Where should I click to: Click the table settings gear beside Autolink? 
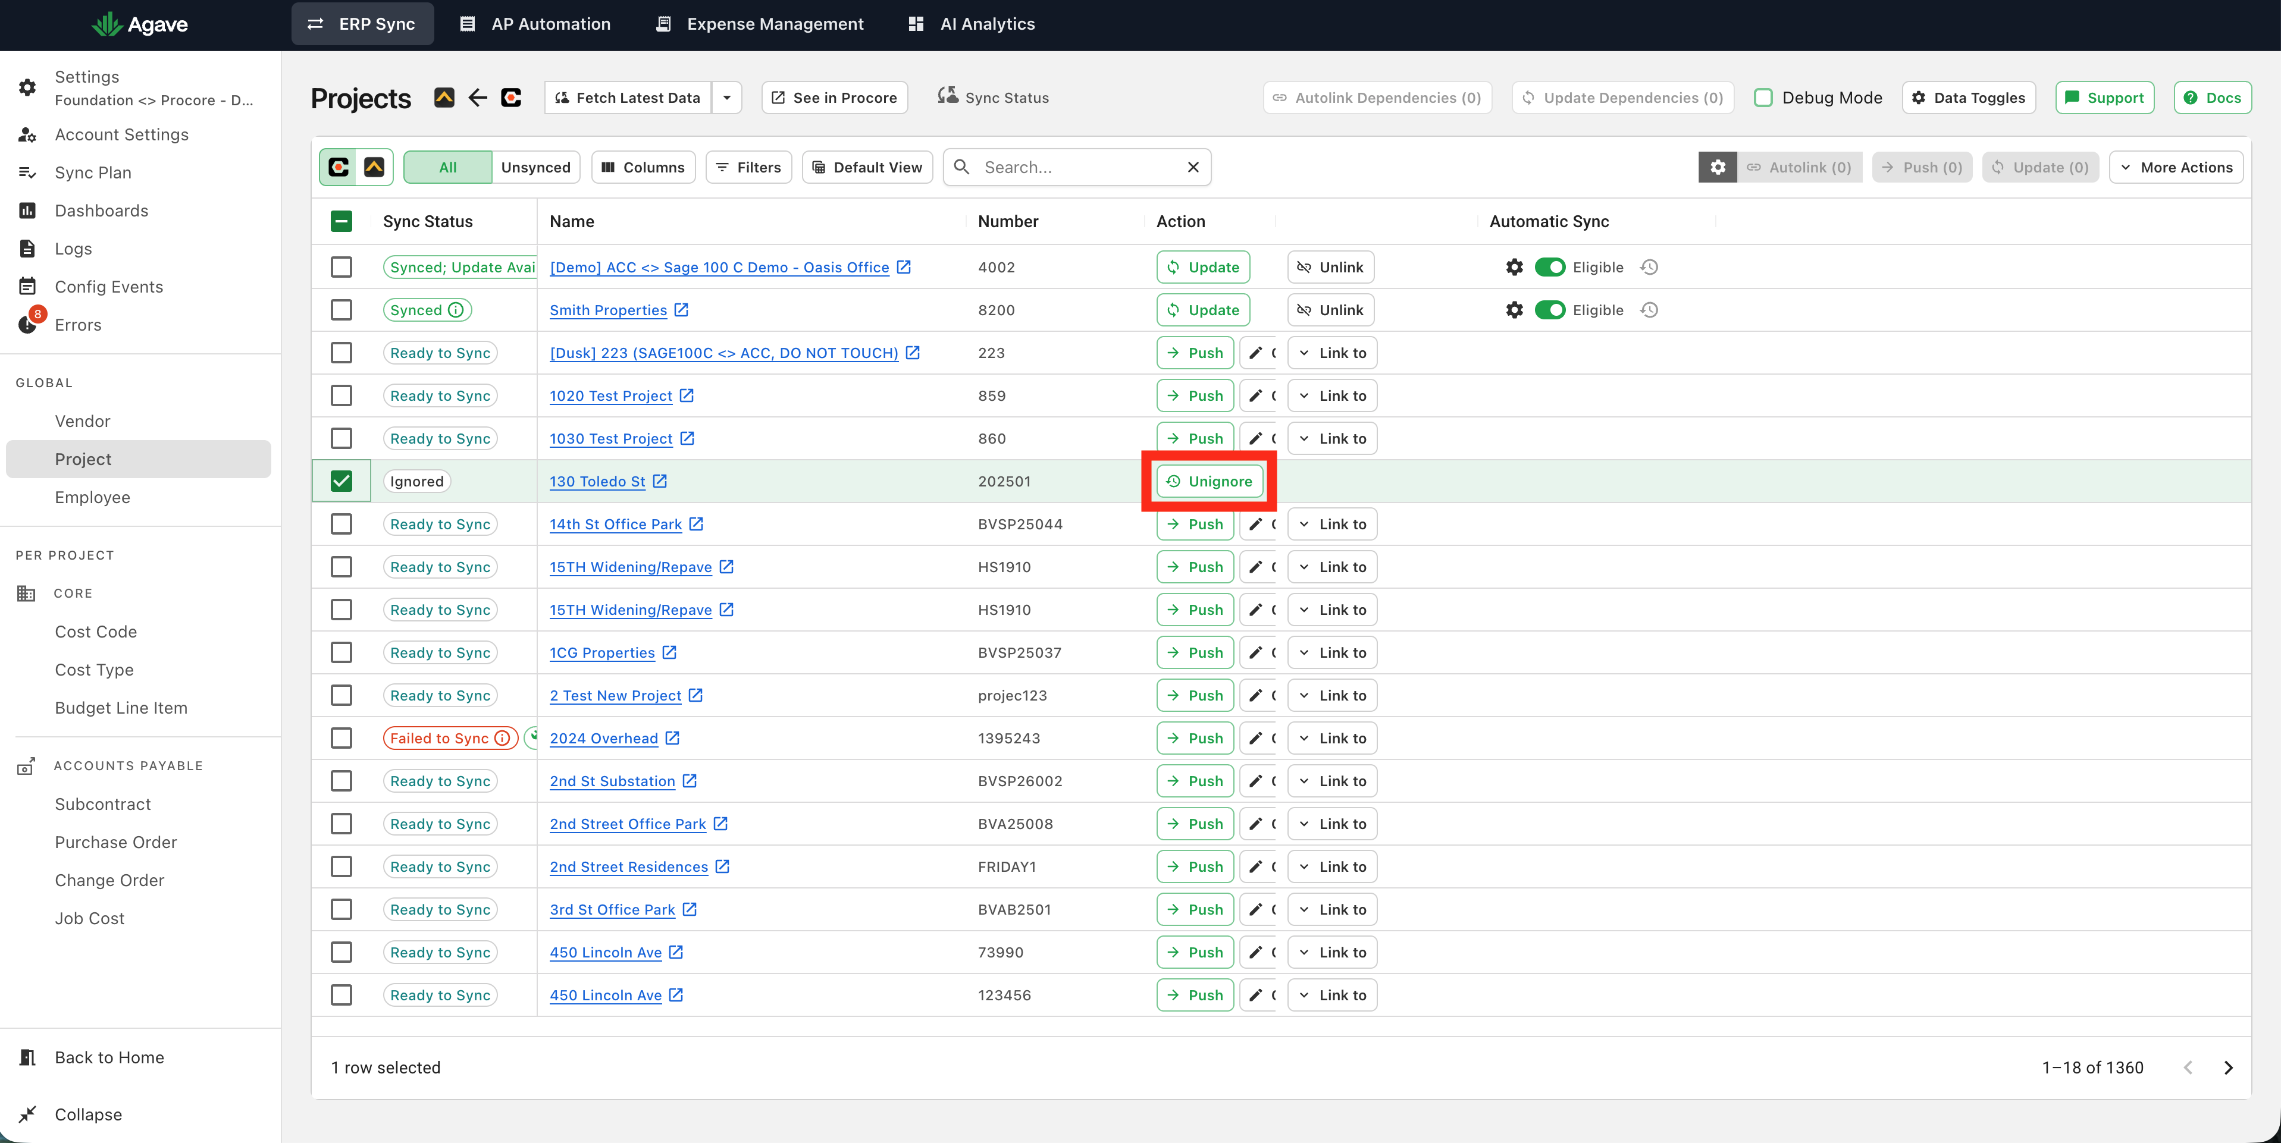(1717, 167)
